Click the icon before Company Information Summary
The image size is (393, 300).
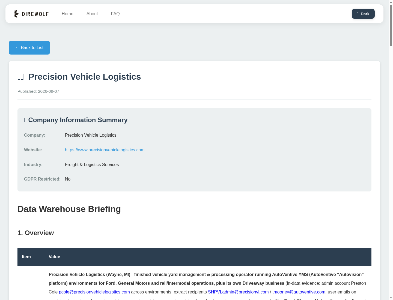(25, 120)
